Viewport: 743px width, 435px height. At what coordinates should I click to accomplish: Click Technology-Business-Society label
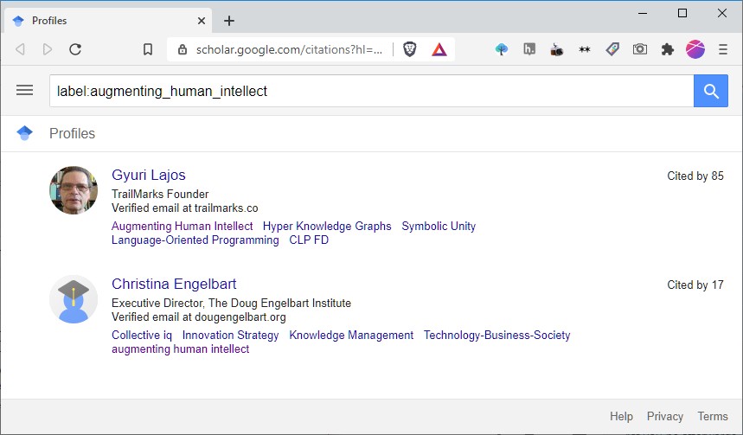497,335
